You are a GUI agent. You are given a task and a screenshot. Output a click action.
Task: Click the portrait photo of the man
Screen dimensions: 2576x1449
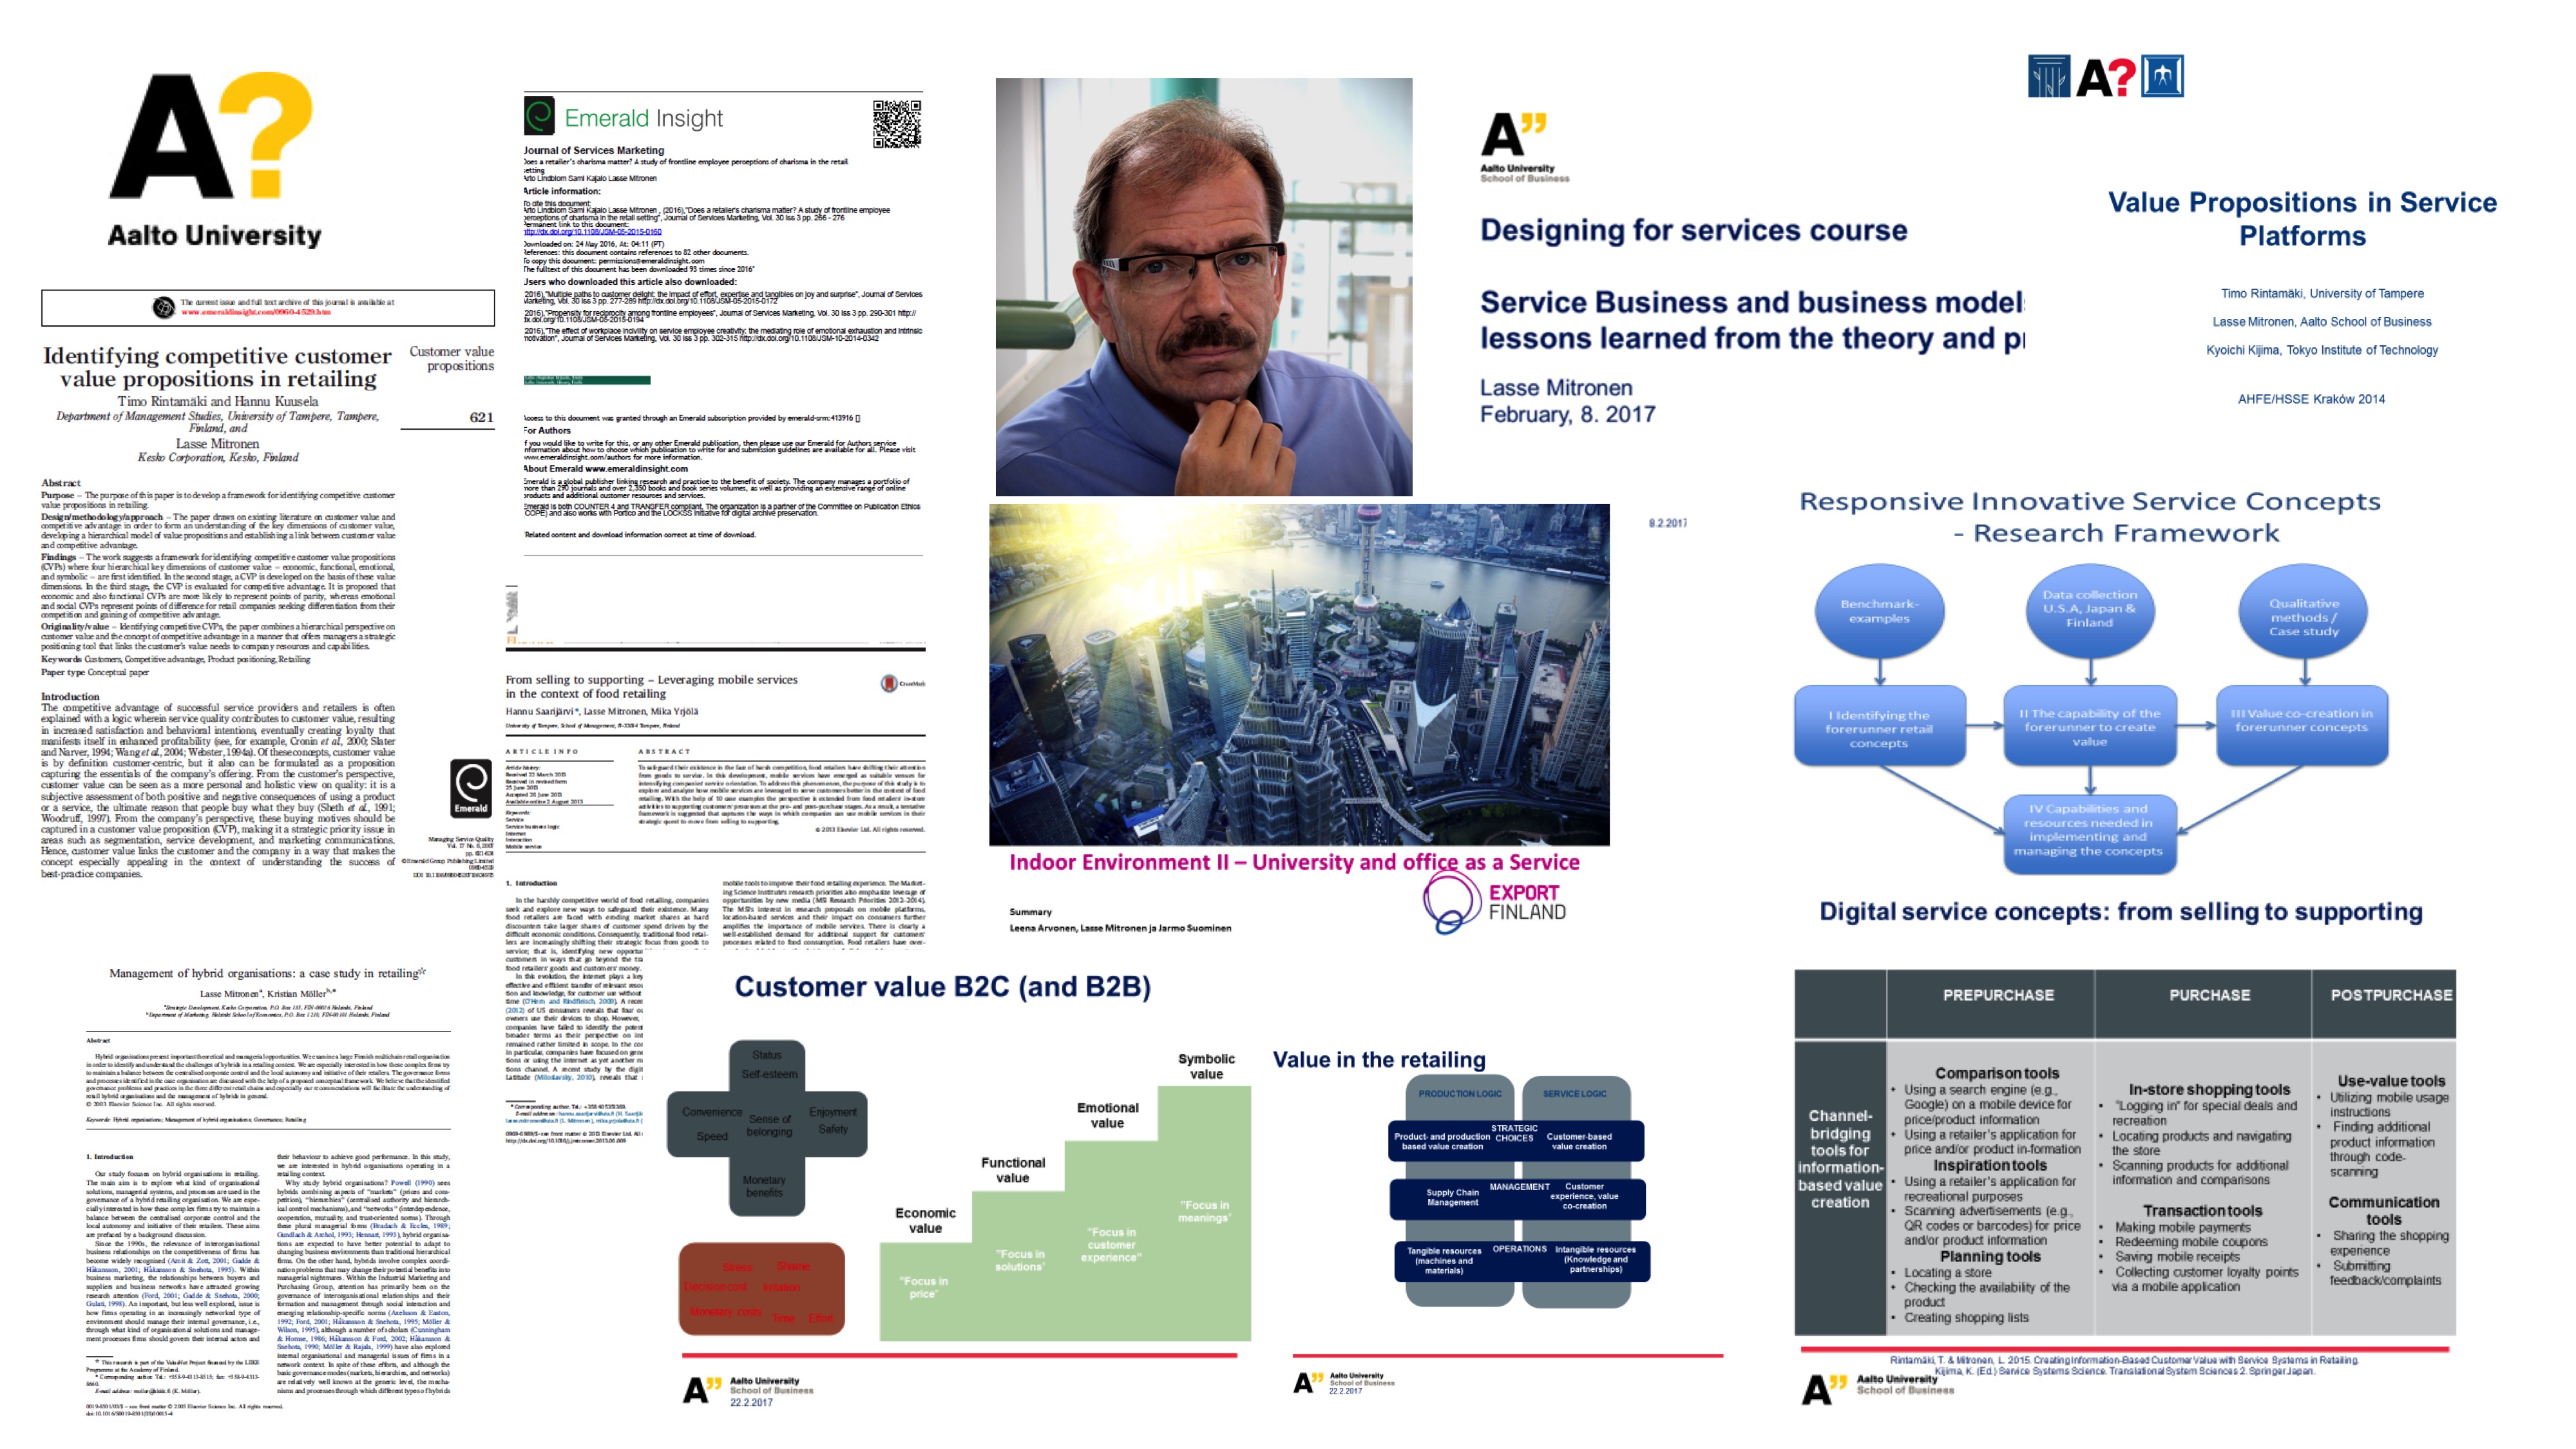pos(1203,287)
